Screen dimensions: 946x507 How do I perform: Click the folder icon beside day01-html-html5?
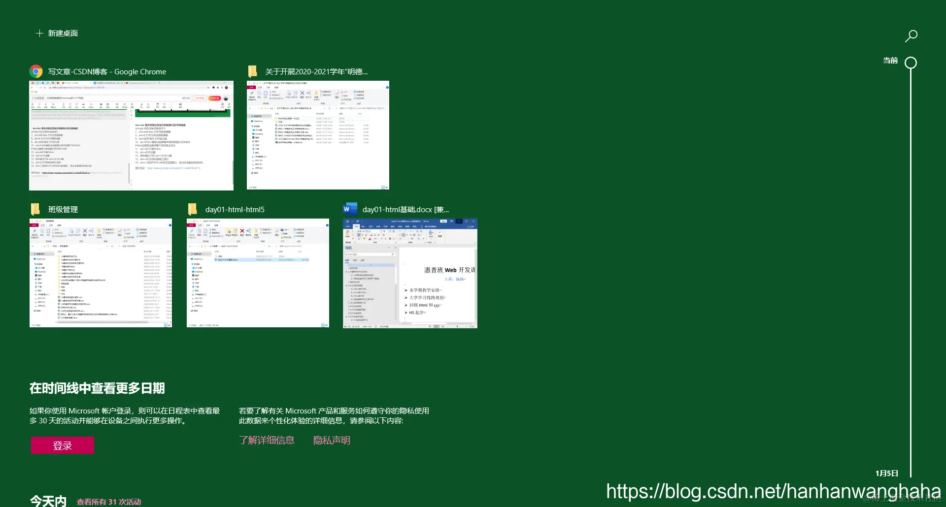point(193,209)
